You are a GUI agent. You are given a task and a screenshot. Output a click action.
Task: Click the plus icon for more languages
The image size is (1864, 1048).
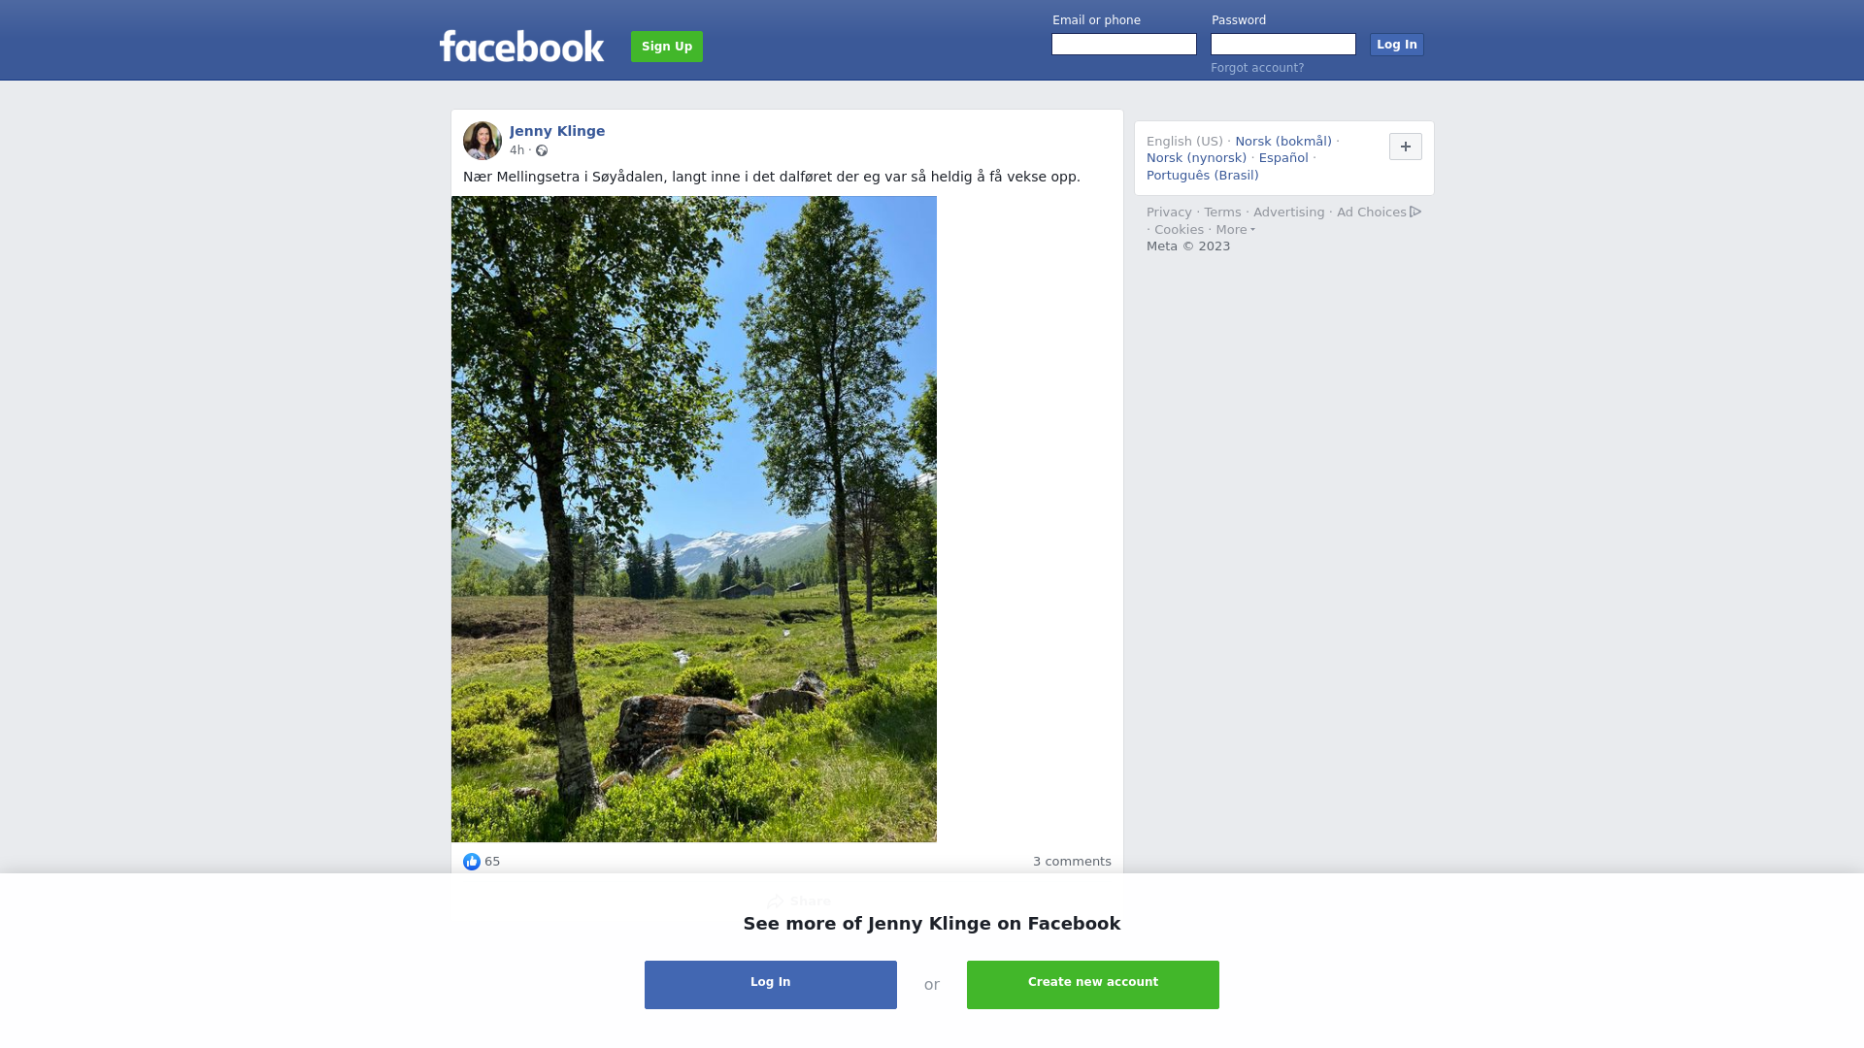pos(1406,147)
